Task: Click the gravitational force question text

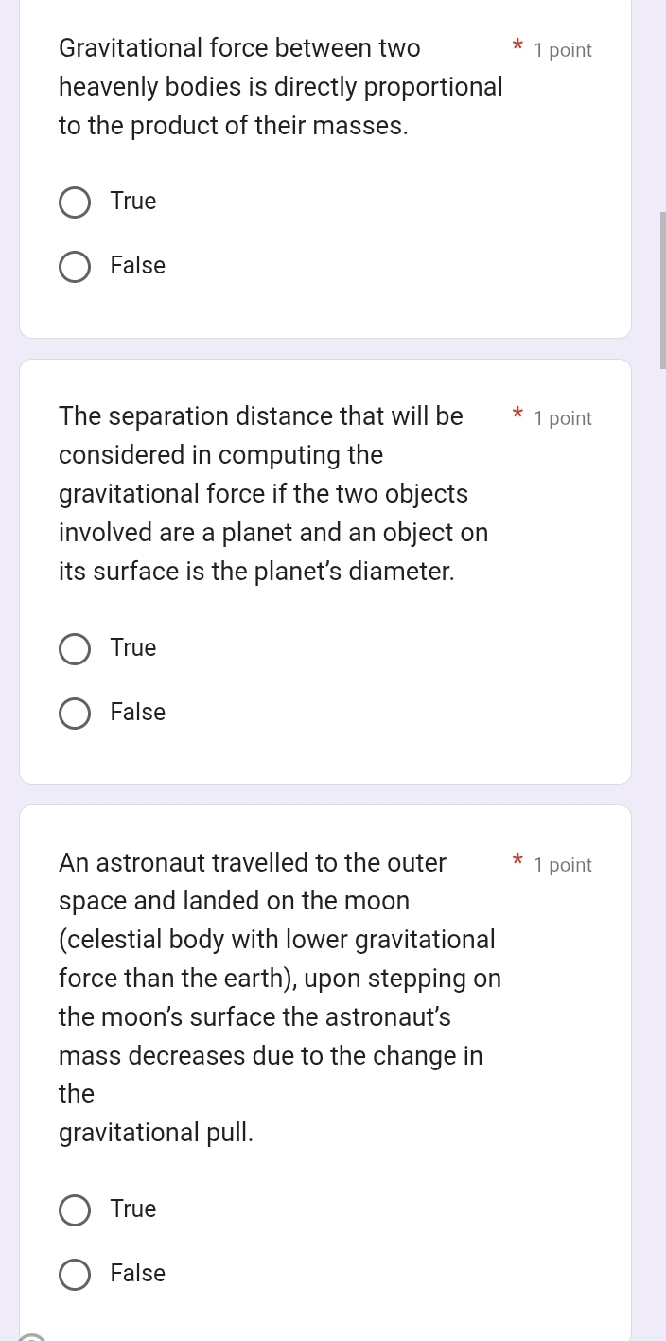Action: (280, 86)
